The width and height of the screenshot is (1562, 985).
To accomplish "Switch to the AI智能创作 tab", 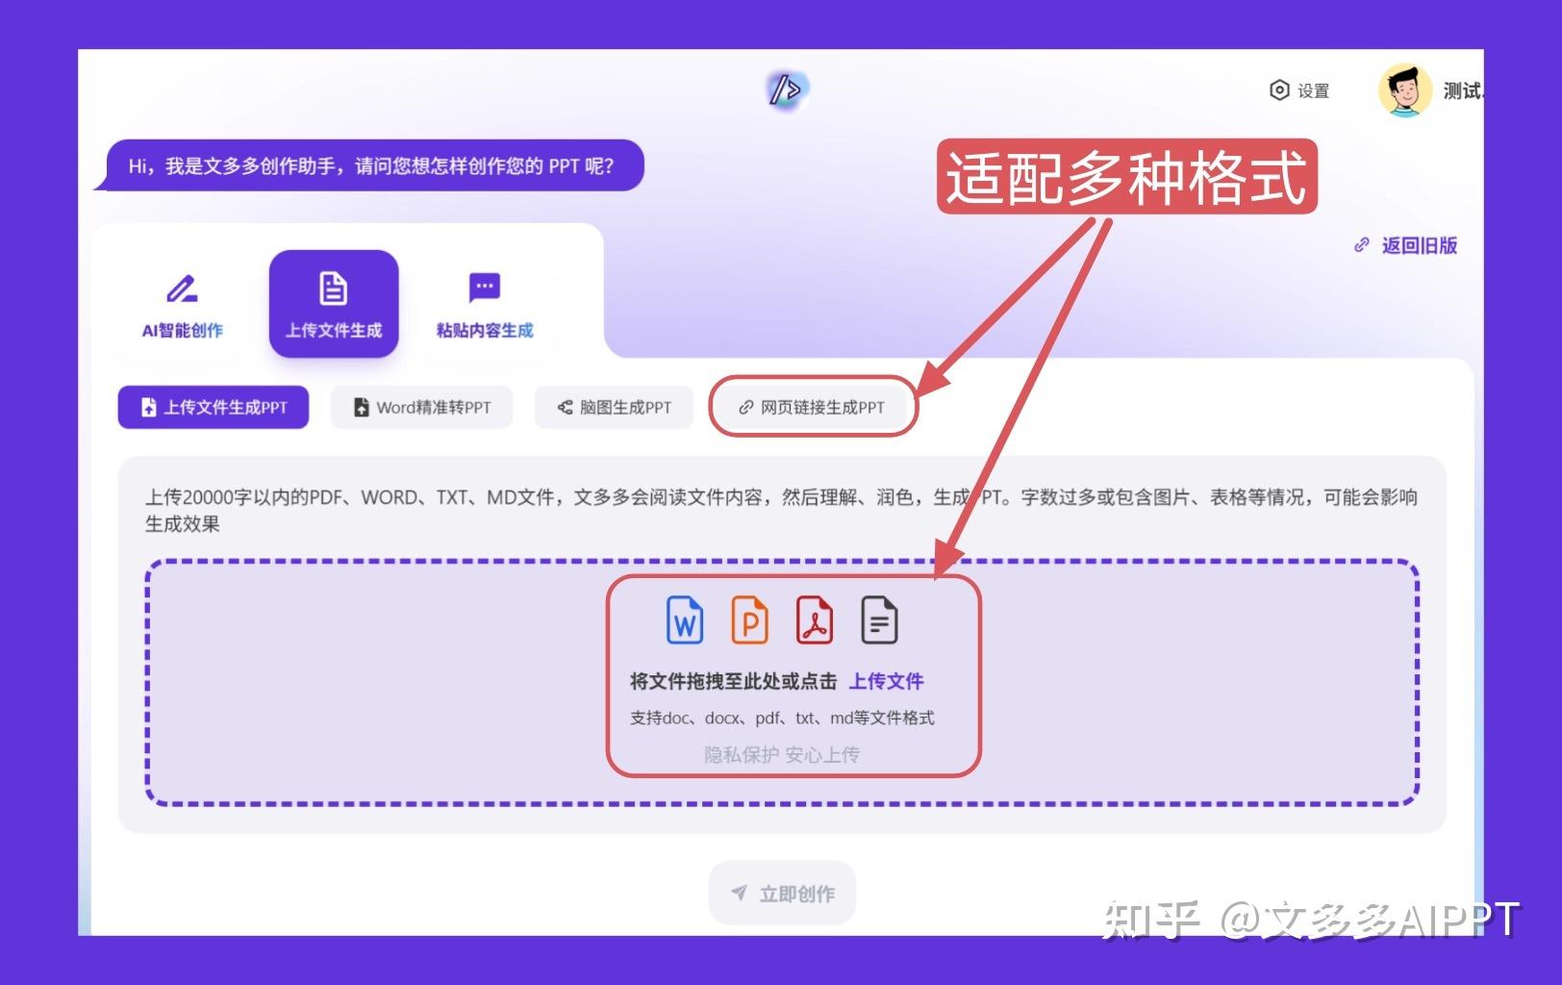I will click(x=181, y=306).
